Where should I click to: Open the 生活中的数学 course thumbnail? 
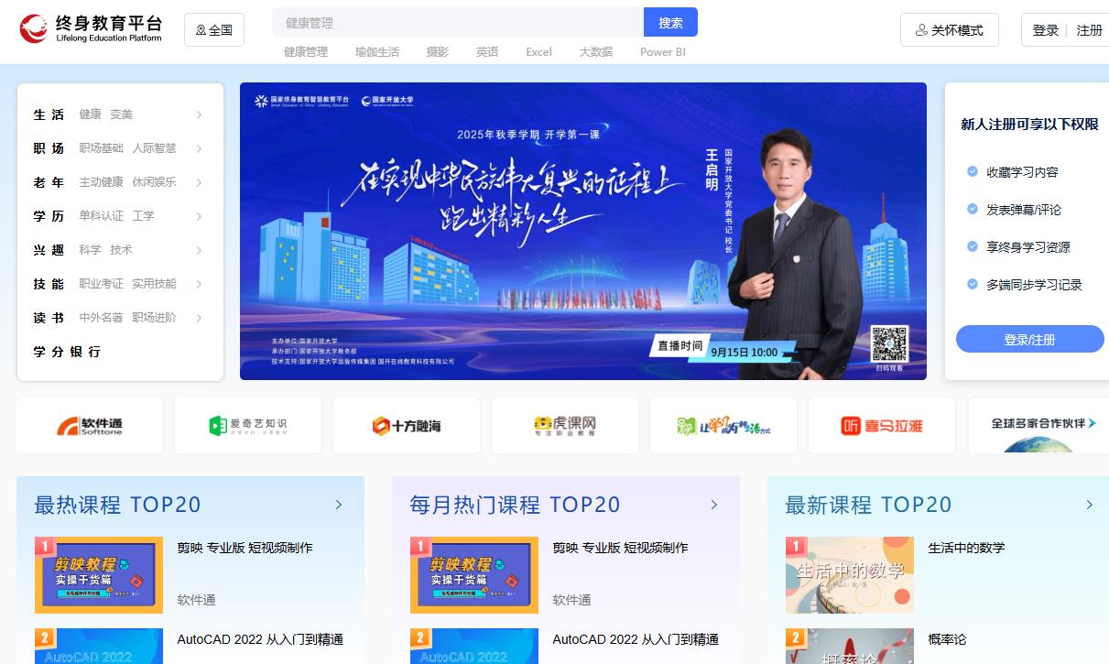849,574
